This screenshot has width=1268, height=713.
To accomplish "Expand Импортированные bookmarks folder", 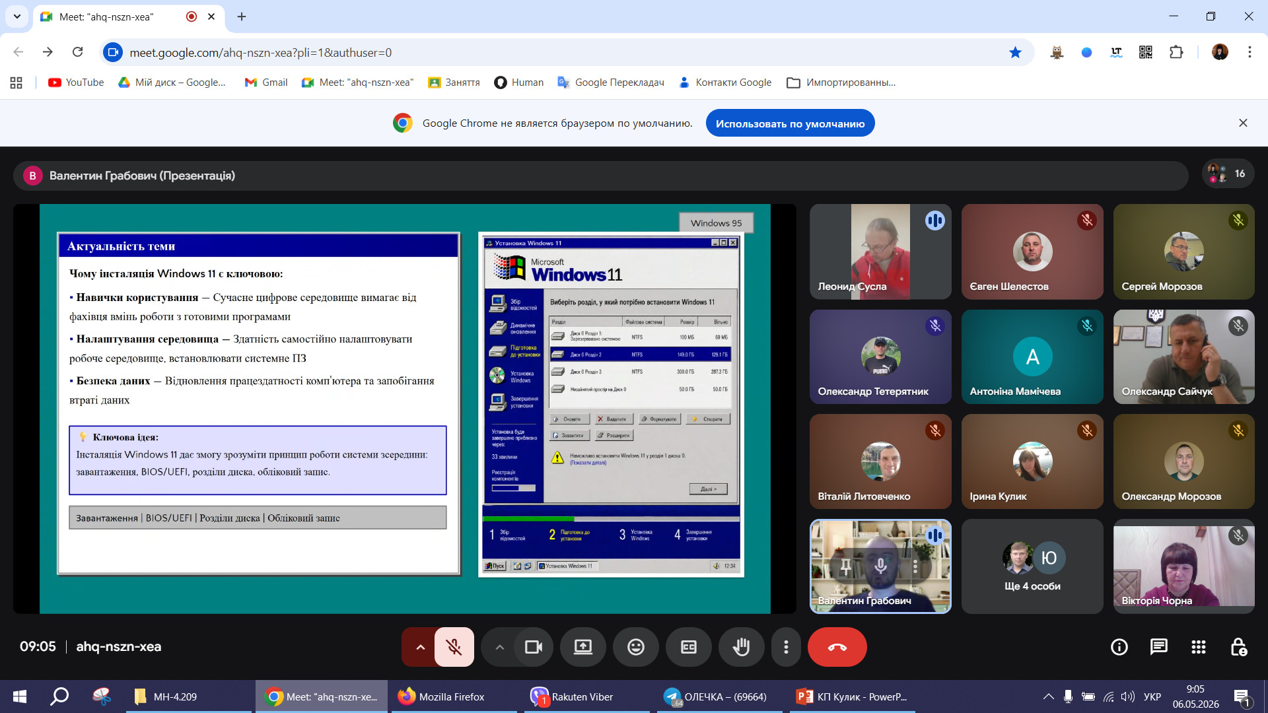I will (841, 83).
